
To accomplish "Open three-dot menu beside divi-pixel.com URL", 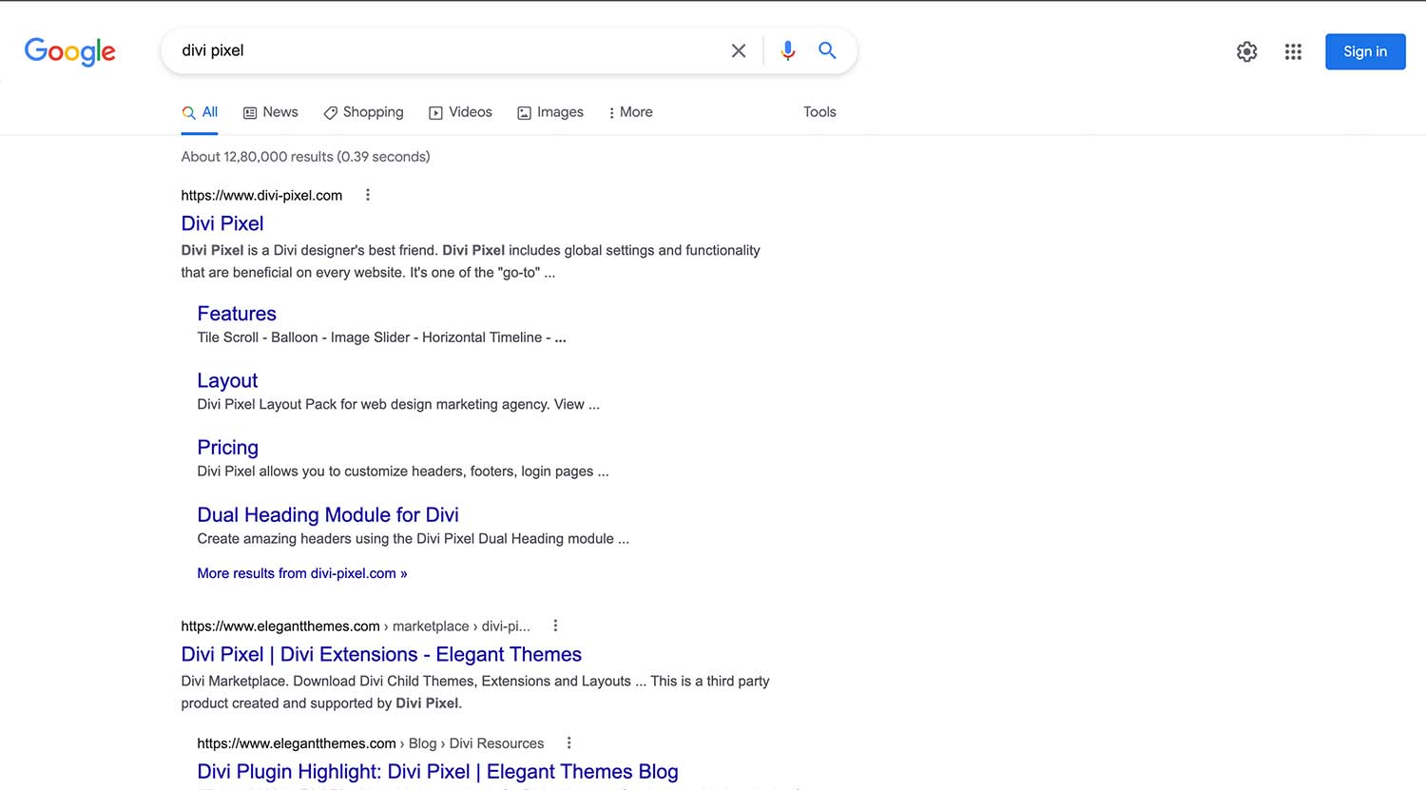I will [x=368, y=195].
